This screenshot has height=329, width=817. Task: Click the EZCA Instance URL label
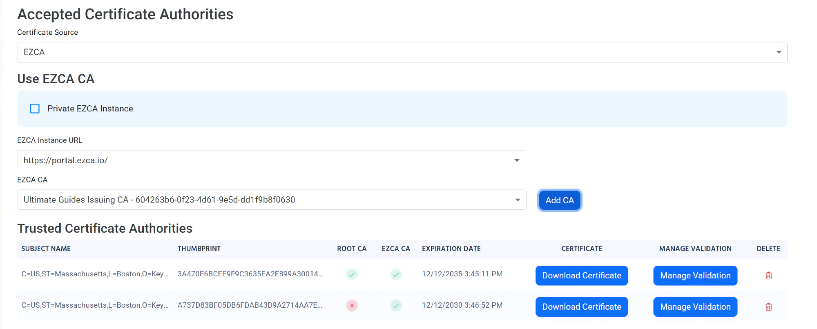(x=50, y=140)
